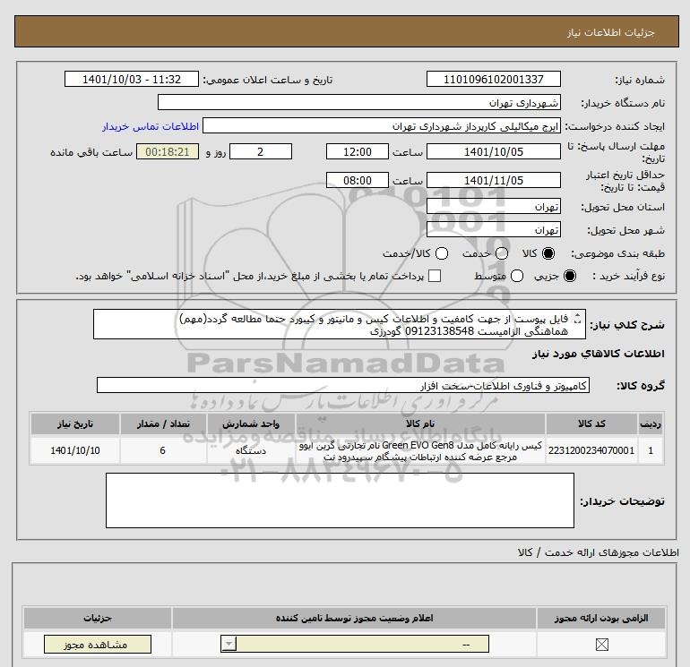Click the delivery province field تهران
The width and height of the screenshot is (690, 667).
(x=493, y=206)
